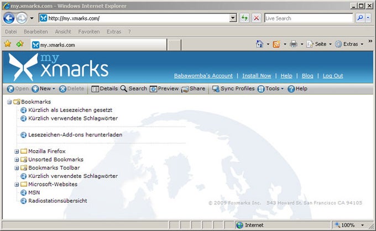Screen dimensions: 376x231
Task: Expand the Microsoft-Websites folder
Action: pyautogui.click(x=17, y=185)
